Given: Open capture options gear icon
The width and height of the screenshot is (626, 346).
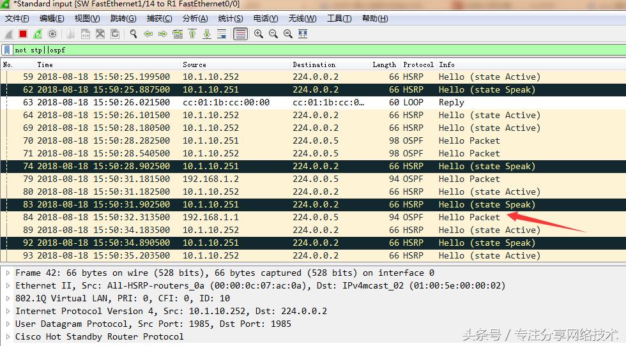Looking at the screenshot, I should click(52, 34).
